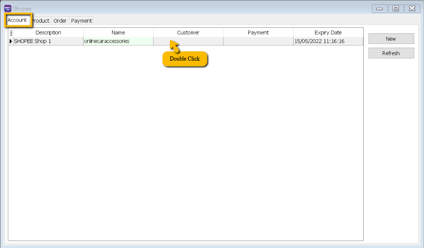This screenshot has width=424, height=248.
Task: Click the Customer column header
Action: [x=188, y=33]
